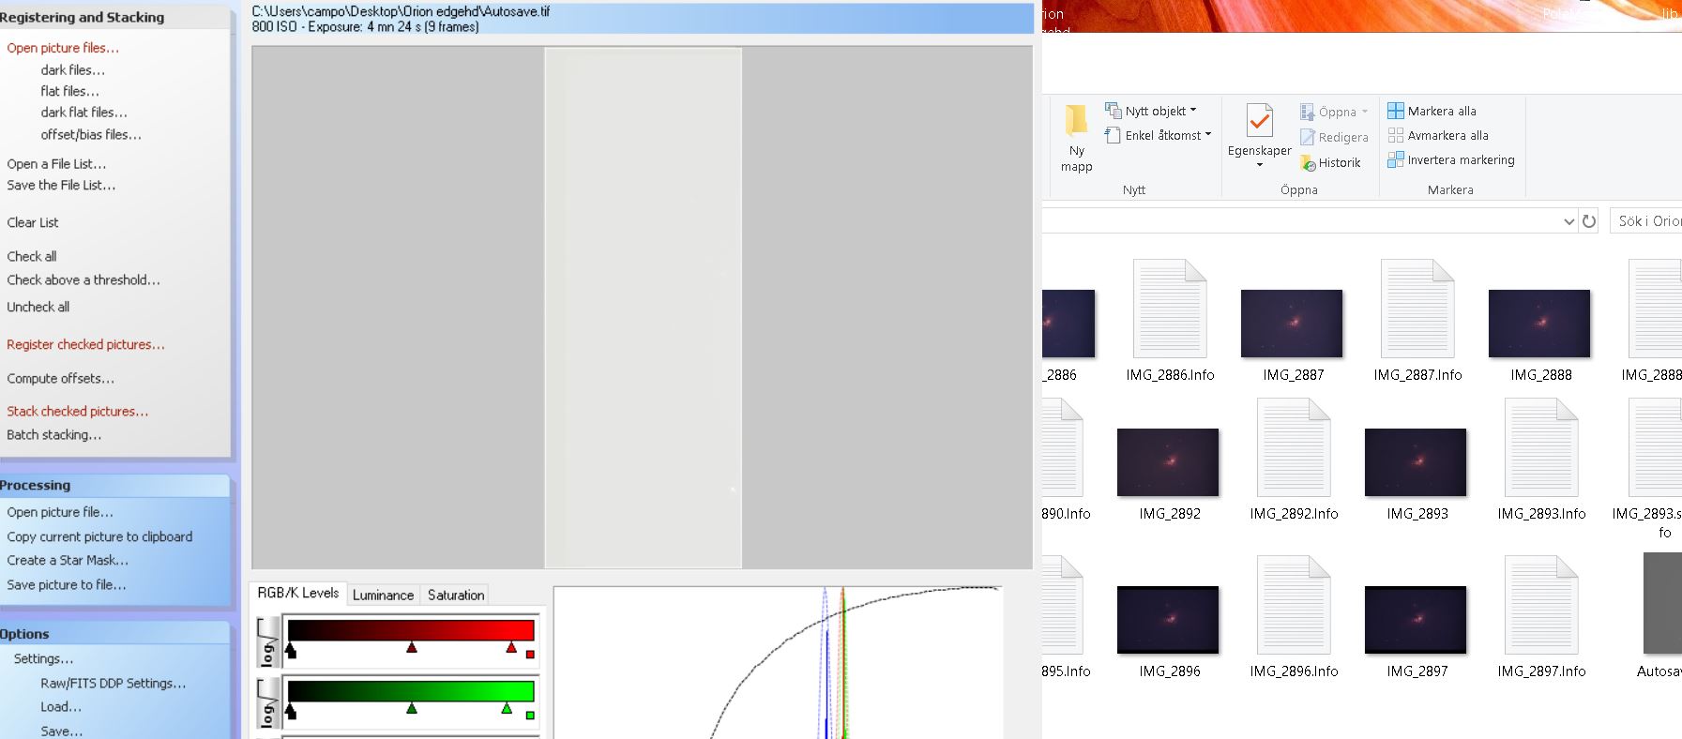Viewport: 1682px width, 739px height.
Task: Click Stack checked pictures link
Action: tap(77, 412)
